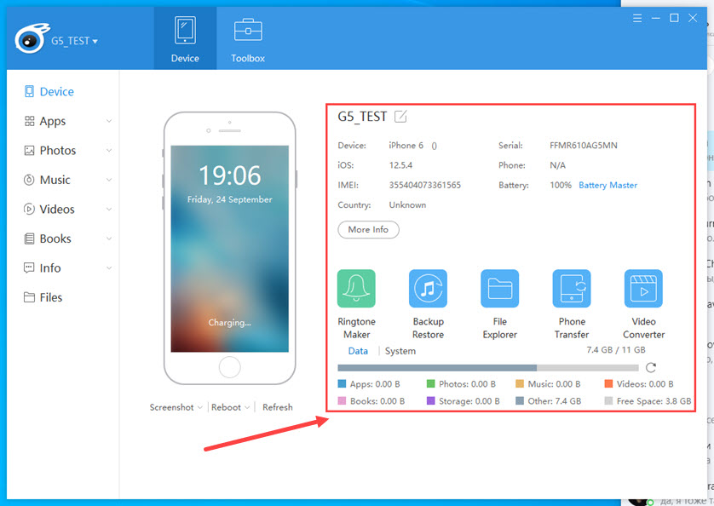Open the Screenshot options dropdown arrow

[x=200, y=408]
